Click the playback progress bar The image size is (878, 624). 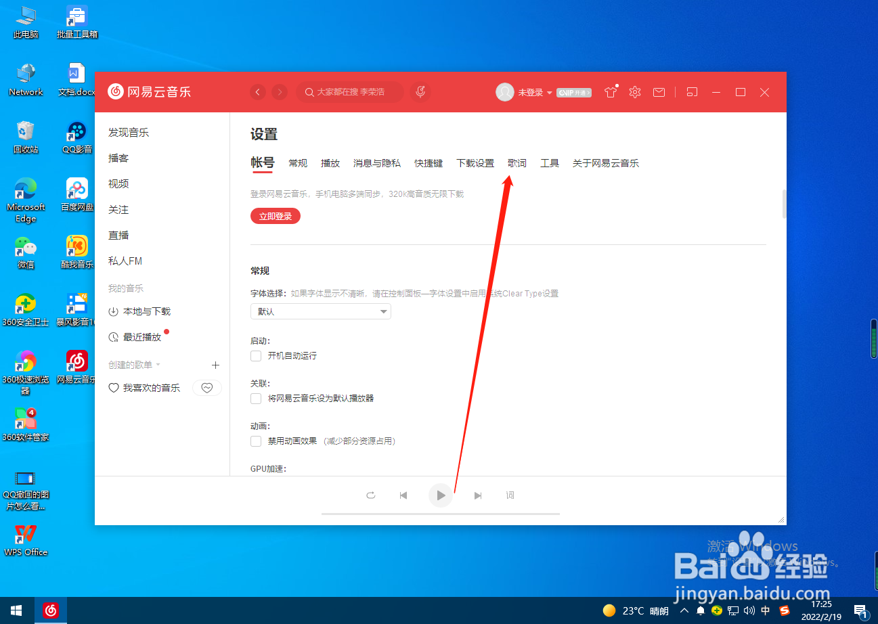coord(441,514)
